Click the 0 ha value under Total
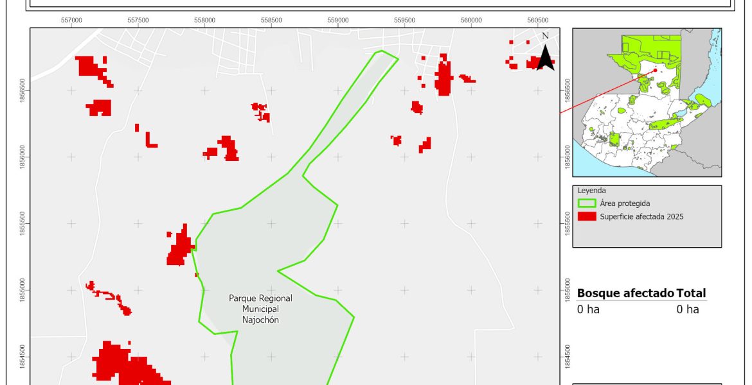Image resolution: width=752 pixels, height=385 pixels. 687,309
